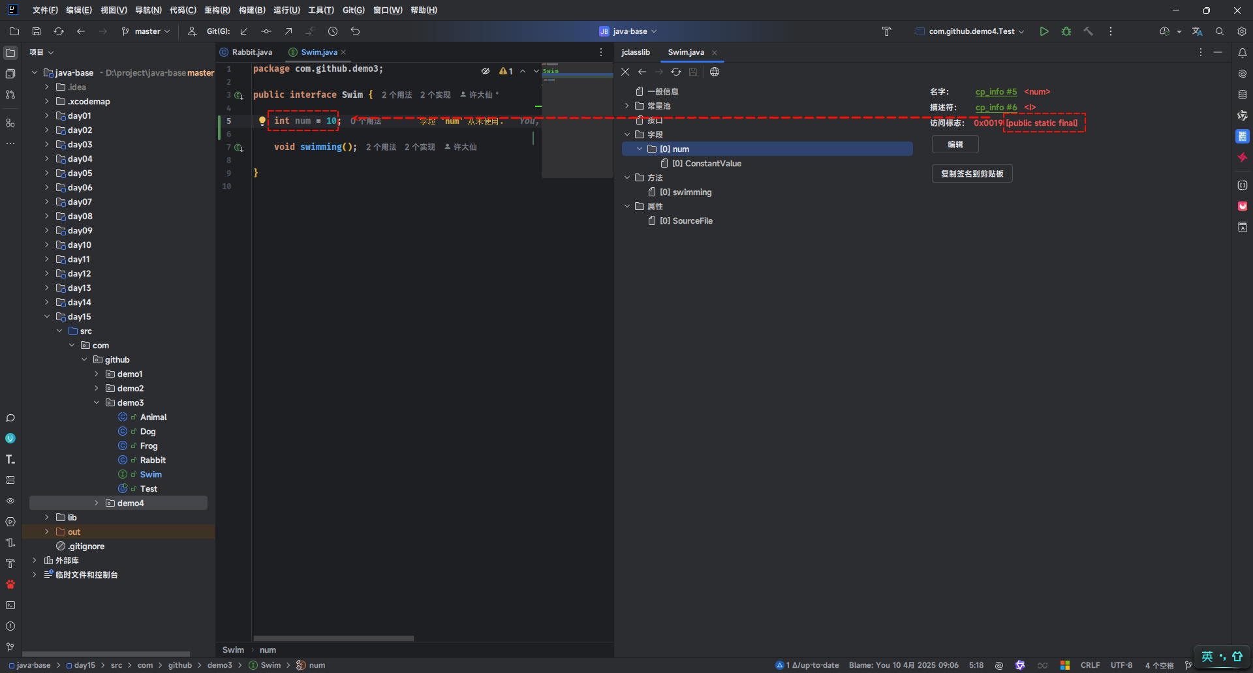Image resolution: width=1253 pixels, height=673 pixels.
Task: Toggle inspection highlighting eye icon in editor
Action: (486, 71)
